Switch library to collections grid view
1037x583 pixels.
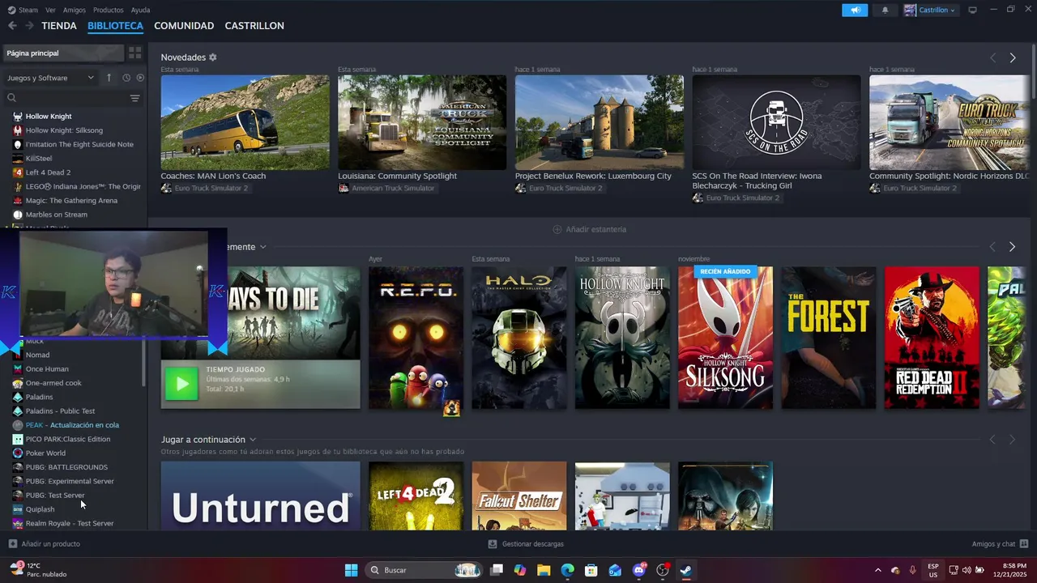[x=135, y=53]
